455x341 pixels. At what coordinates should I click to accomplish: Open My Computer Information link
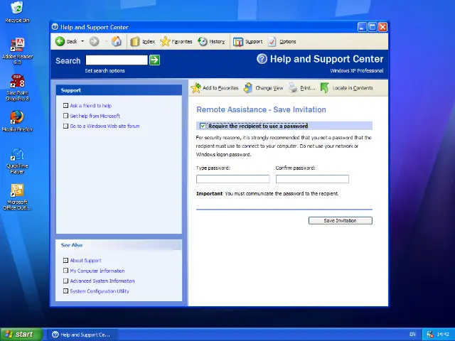click(97, 271)
